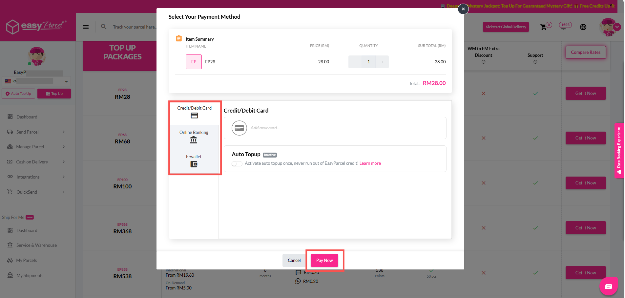Click the sidebar Top Up button
625x298 pixels.
[54, 94]
